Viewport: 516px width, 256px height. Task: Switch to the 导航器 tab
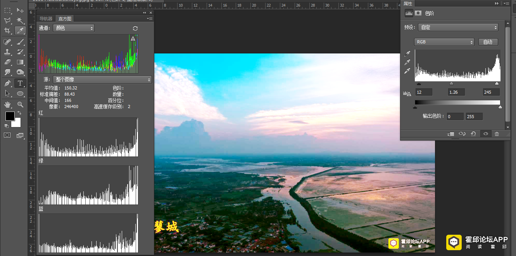(46, 19)
